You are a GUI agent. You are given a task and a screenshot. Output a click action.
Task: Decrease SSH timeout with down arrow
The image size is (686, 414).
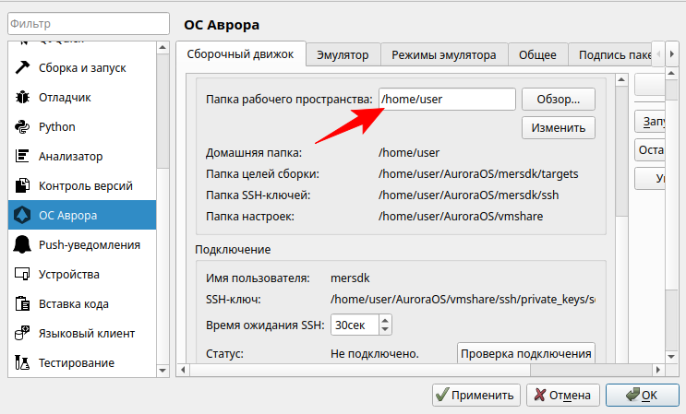[385, 330]
